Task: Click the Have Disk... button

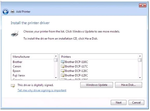Action: (128, 85)
